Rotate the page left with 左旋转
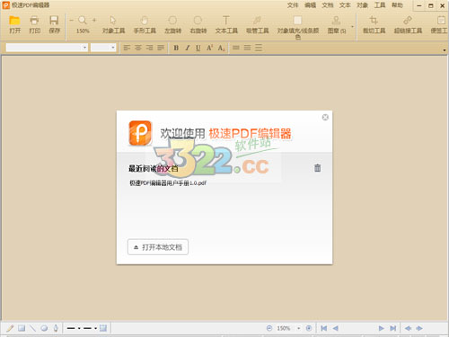The image size is (449, 337). pyautogui.click(x=172, y=24)
